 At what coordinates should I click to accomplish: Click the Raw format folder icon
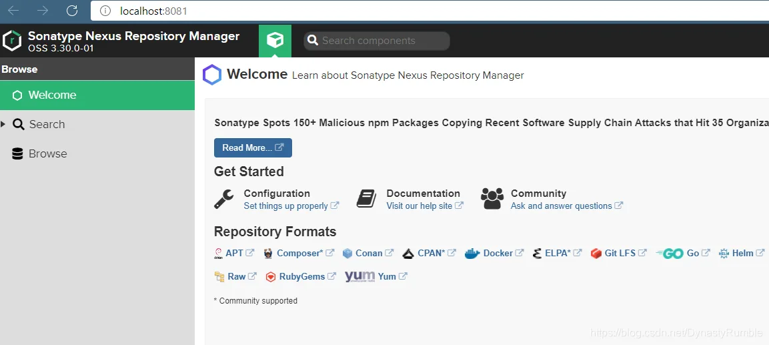pos(219,277)
